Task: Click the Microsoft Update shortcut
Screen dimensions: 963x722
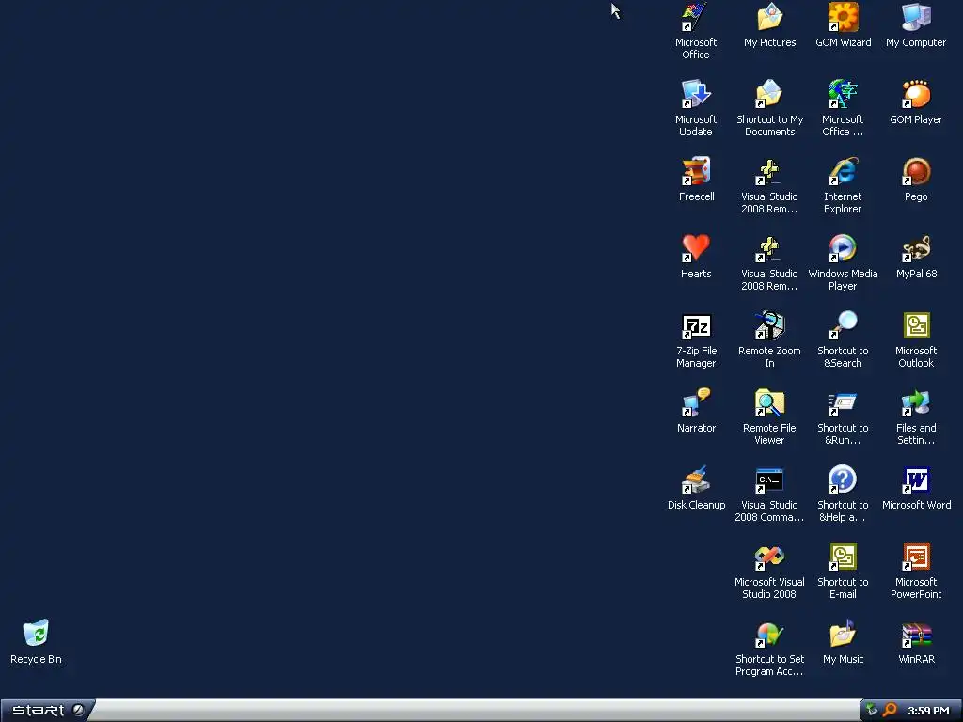Action: [696, 94]
